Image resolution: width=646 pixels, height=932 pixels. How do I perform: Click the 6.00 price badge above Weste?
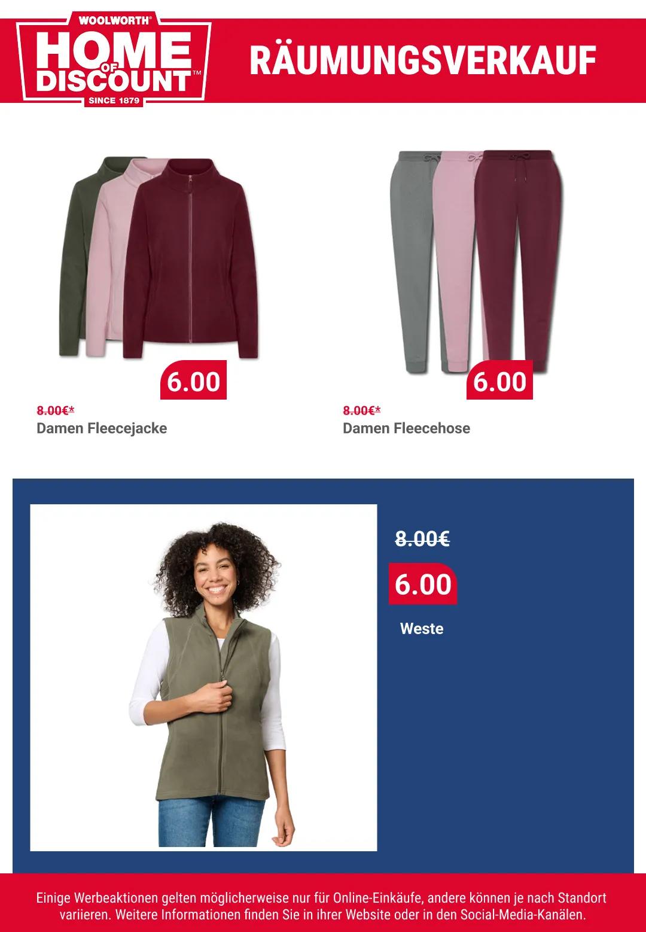click(423, 584)
